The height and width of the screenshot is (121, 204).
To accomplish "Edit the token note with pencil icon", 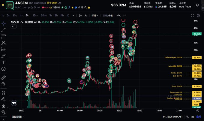I will pos(60,3).
